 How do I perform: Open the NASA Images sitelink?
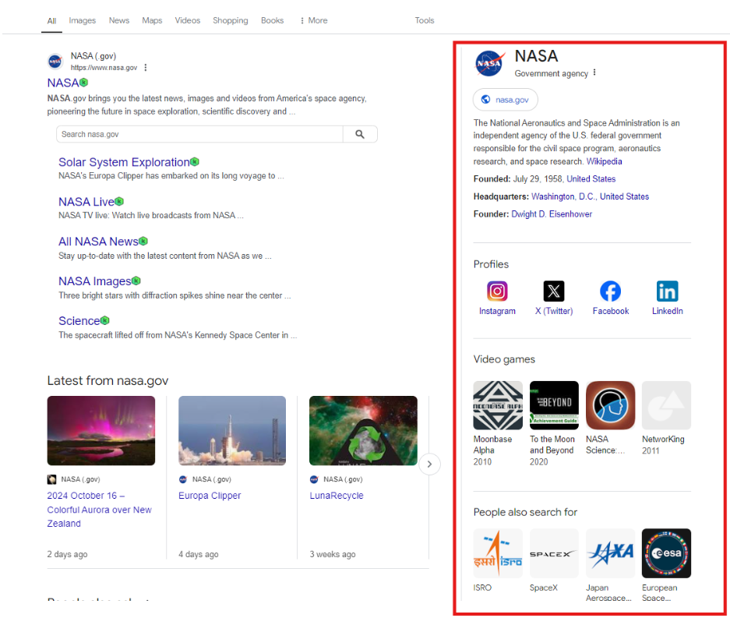pyautogui.click(x=94, y=281)
